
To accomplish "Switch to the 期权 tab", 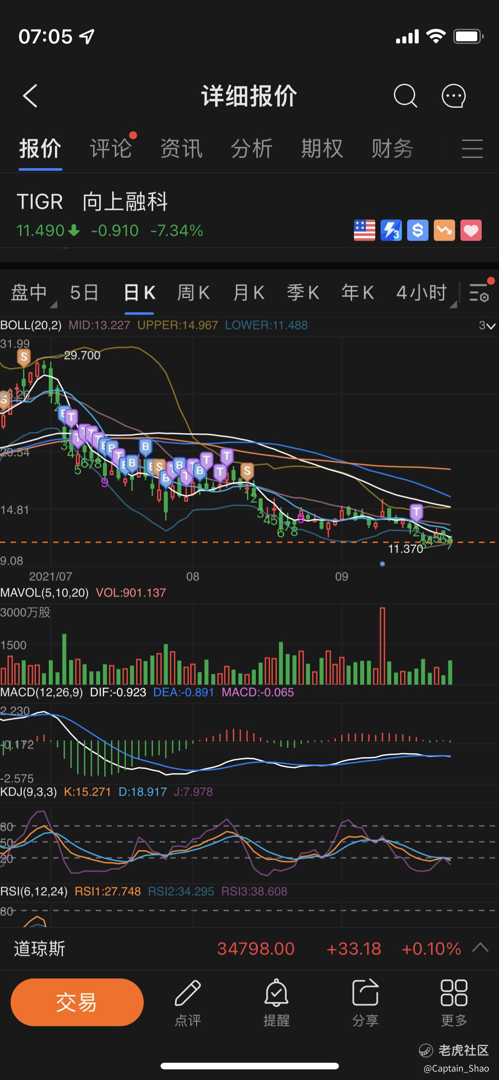I will [322, 149].
